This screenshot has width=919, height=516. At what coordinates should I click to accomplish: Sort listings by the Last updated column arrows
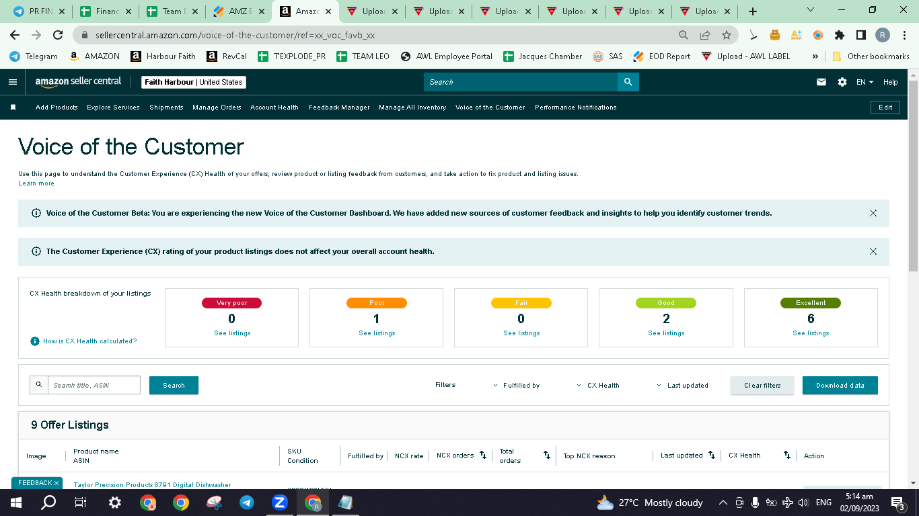coord(712,456)
